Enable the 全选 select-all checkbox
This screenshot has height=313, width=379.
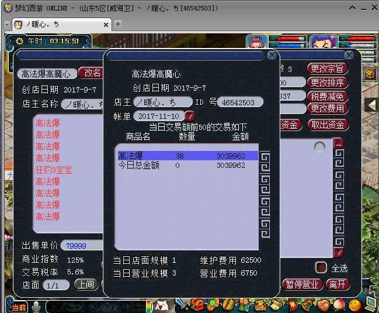pos(321,268)
